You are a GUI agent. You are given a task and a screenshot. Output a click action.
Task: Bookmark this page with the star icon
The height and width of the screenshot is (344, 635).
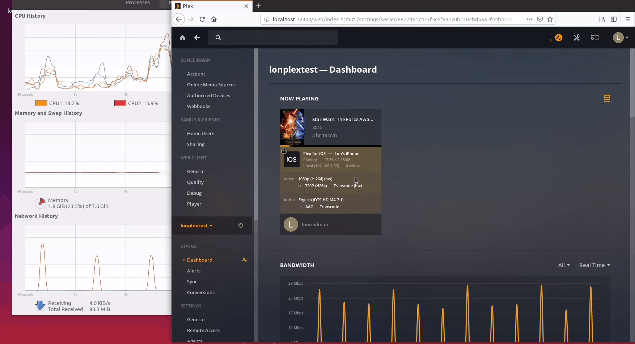[x=550, y=19]
